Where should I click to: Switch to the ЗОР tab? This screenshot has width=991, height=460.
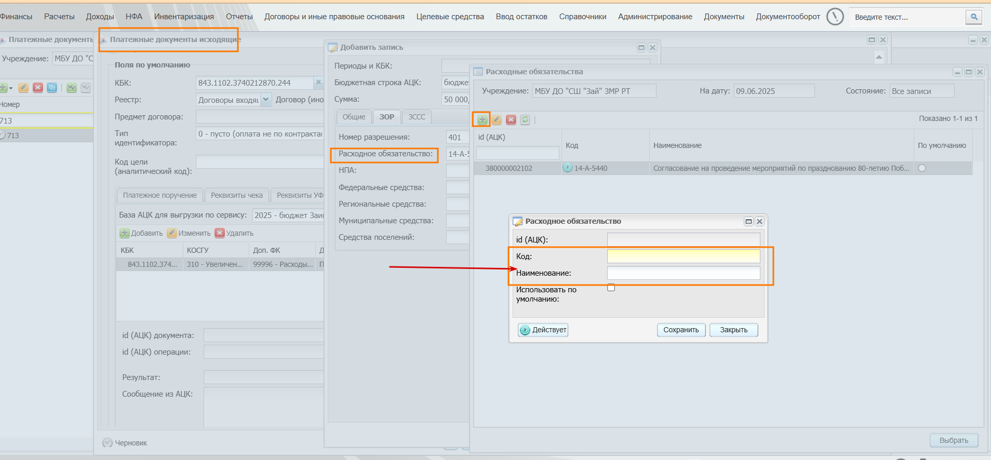[x=386, y=117]
